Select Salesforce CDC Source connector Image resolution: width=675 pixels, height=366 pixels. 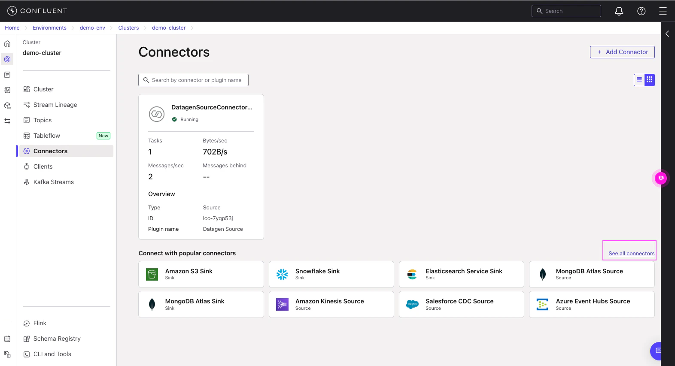[462, 304]
